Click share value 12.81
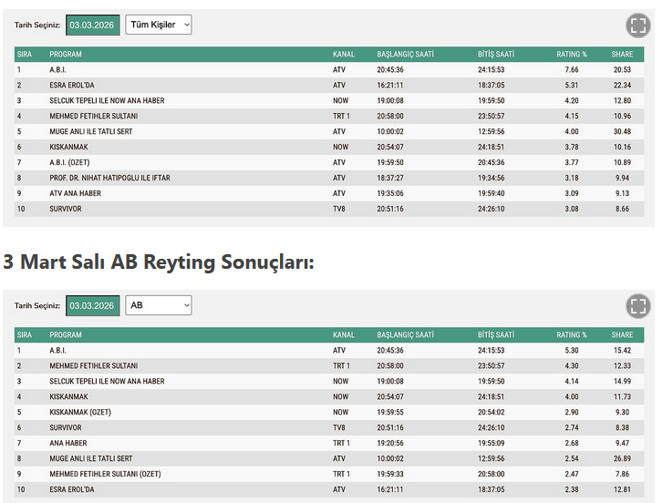The image size is (663, 503). pos(622,489)
